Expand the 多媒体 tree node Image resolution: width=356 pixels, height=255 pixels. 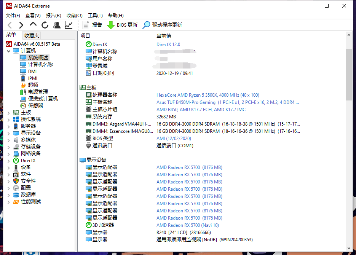pos(9,140)
